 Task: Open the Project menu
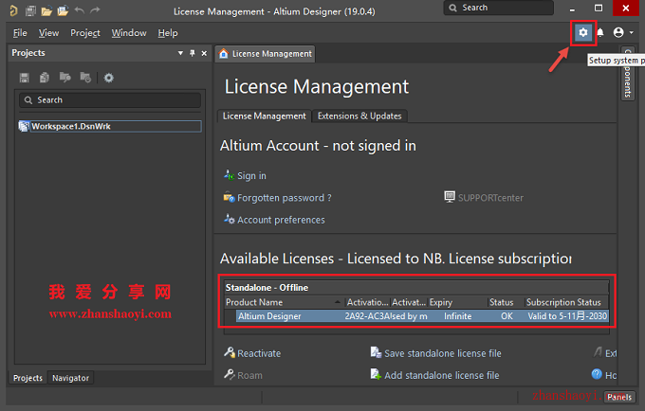point(85,33)
